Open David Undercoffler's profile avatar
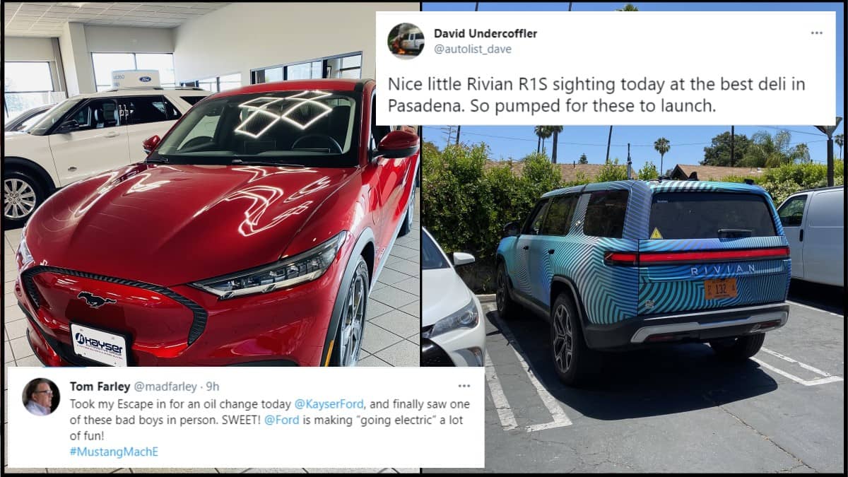This screenshot has width=848, height=477. (406, 40)
